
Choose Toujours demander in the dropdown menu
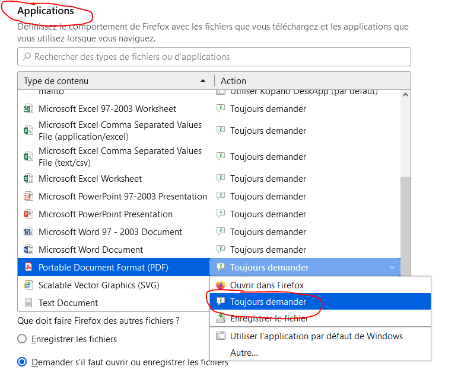[320, 301]
